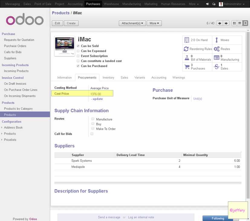Switch to the Information tab
250x221 pixels.
pyautogui.click(x=64, y=78)
